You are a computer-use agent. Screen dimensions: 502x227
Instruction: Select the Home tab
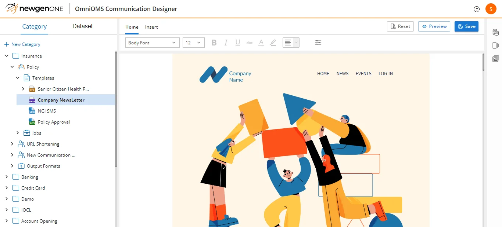coord(132,27)
